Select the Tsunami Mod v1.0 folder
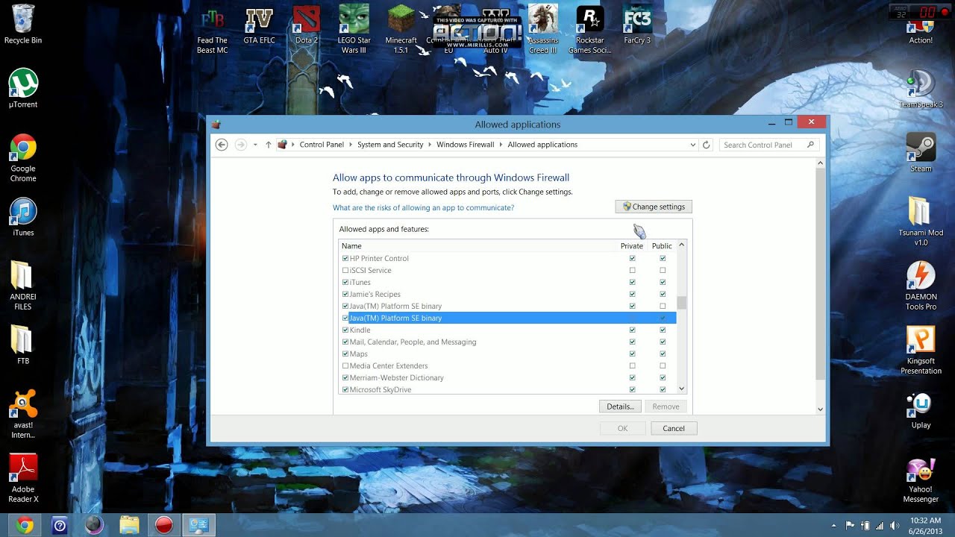This screenshot has width=955, height=537. tap(921, 222)
